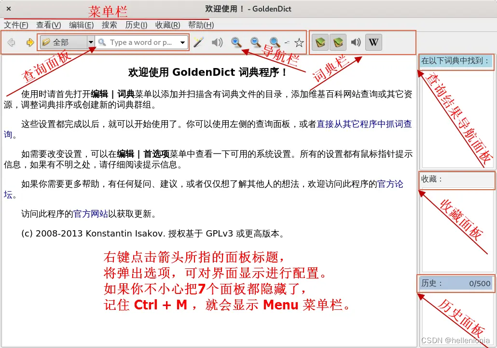Toggle the second green book dictionary icon
This screenshot has height=348, width=497.
(338, 42)
